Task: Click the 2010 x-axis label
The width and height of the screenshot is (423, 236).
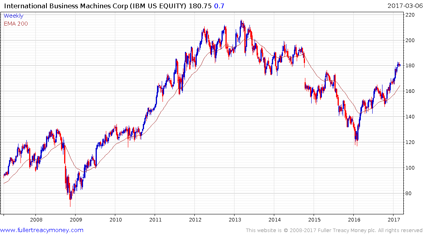Action: coord(115,219)
